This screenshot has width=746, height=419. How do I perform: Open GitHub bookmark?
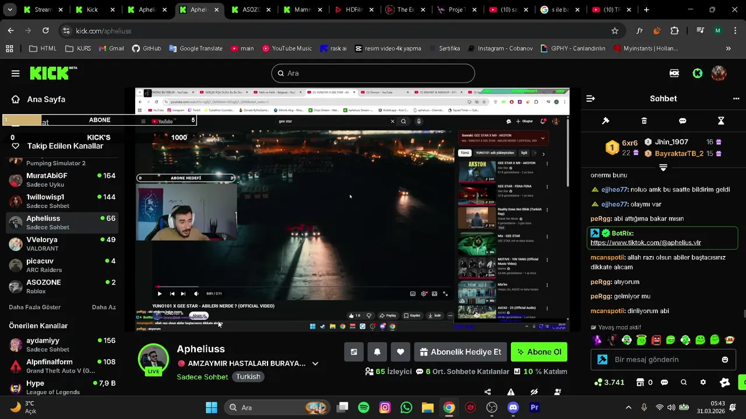coord(146,48)
